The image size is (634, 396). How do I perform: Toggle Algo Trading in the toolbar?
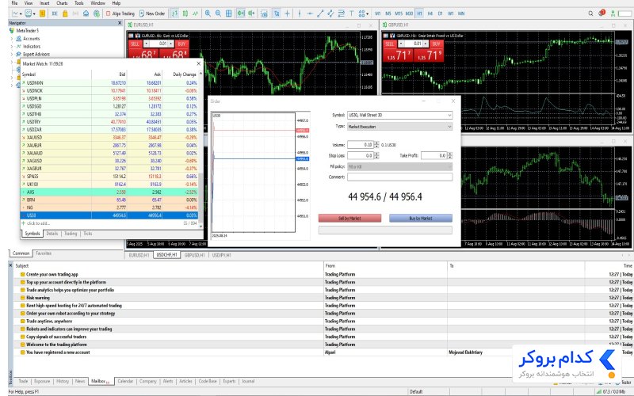(120, 13)
